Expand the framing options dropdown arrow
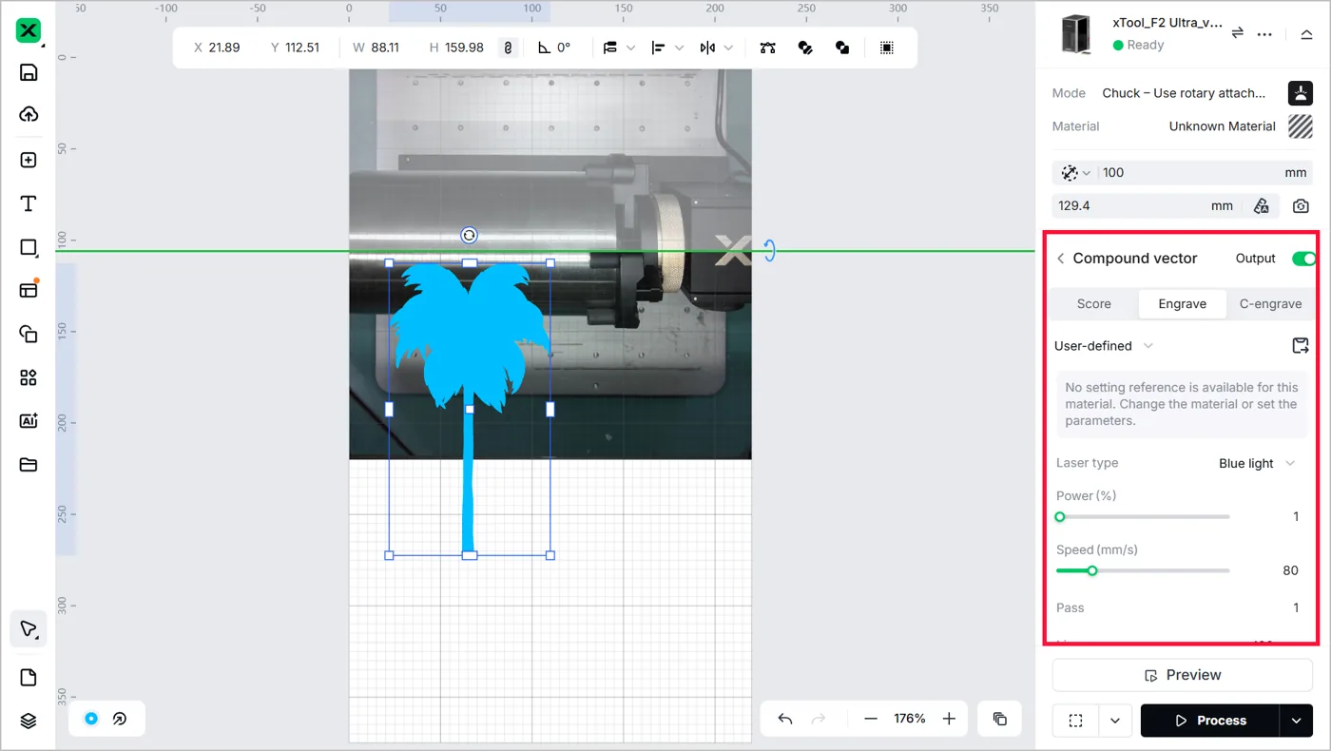1331x751 pixels. pyautogui.click(x=1114, y=721)
